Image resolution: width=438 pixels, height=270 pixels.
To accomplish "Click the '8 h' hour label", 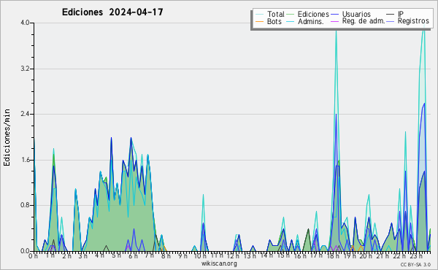I will [x=166, y=256].
